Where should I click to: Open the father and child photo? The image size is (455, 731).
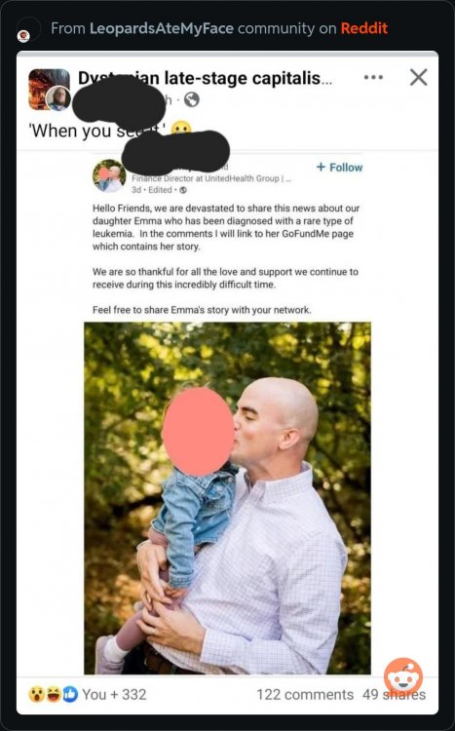tap(228, 498)
